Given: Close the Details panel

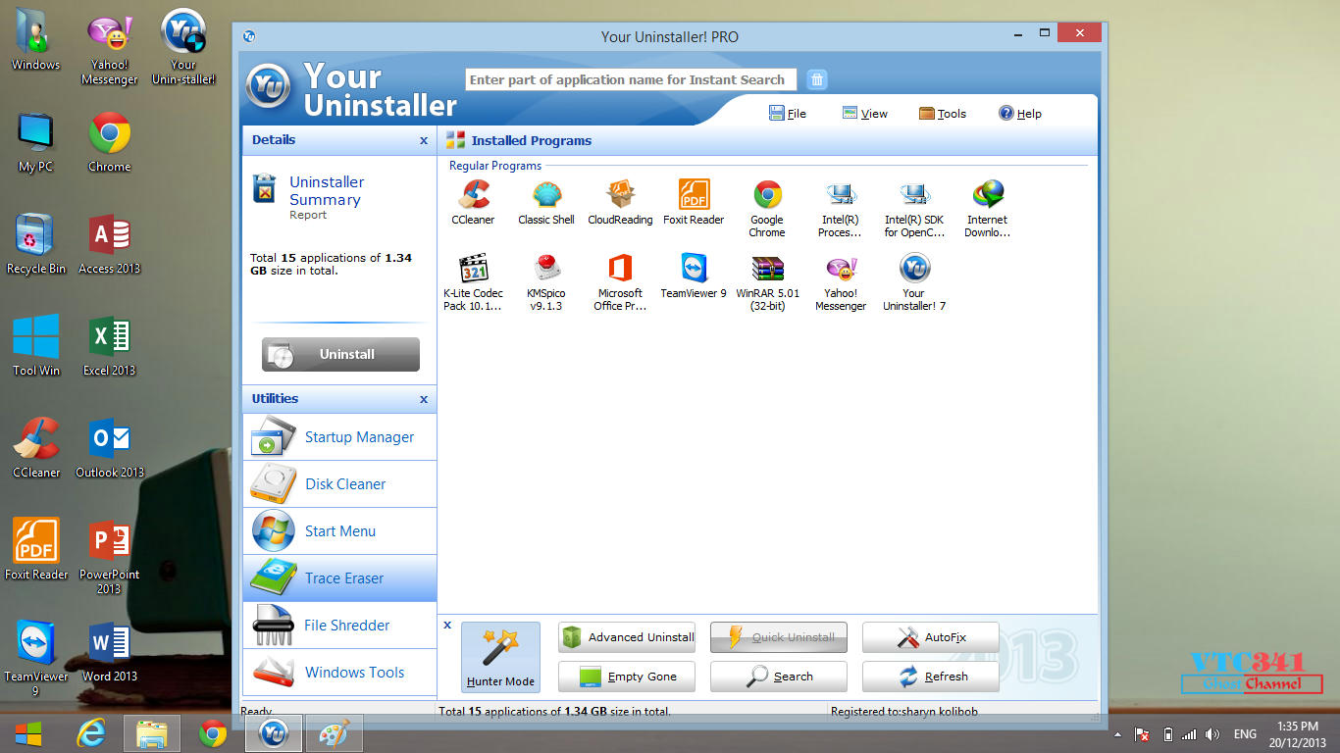Looking at the screenshot, I should tap(424, 140).
